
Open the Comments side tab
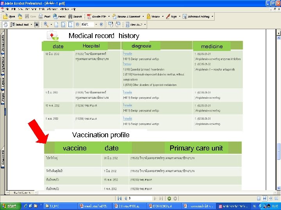pos(3,157)
